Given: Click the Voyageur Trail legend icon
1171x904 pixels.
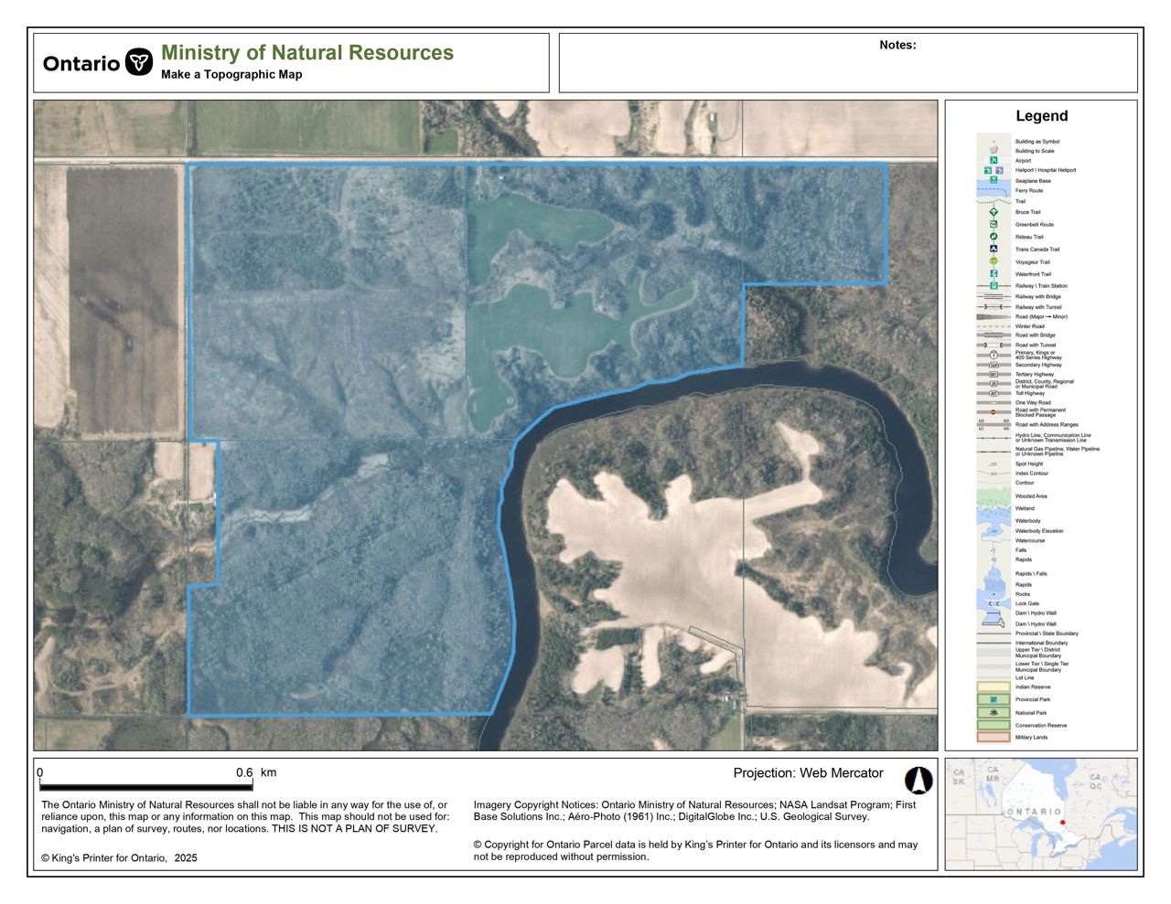Looking at the screenshot, I should click(994, 261).
